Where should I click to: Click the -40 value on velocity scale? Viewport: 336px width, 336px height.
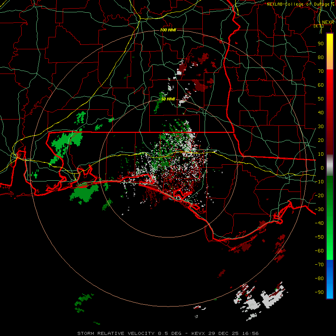(319, 223)
